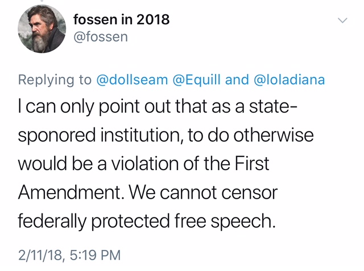This screenshot has height=271, width=364.
Task: Open the "fossen in 2018" display name
Action: pos(122,19)
